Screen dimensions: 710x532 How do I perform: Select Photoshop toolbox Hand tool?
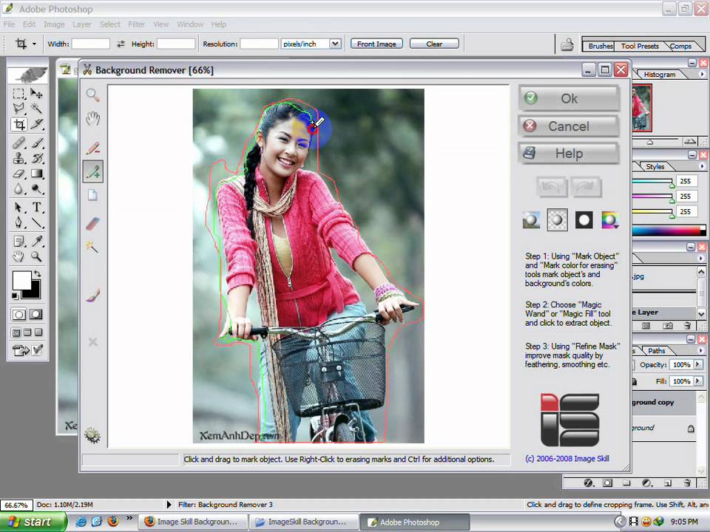18,256
